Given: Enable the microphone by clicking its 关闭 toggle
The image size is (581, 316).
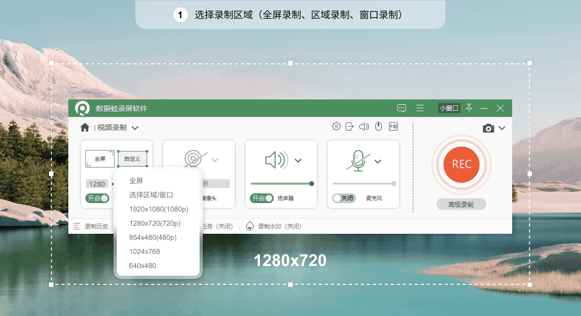Looking at the screenshot, I should point(343,198).
